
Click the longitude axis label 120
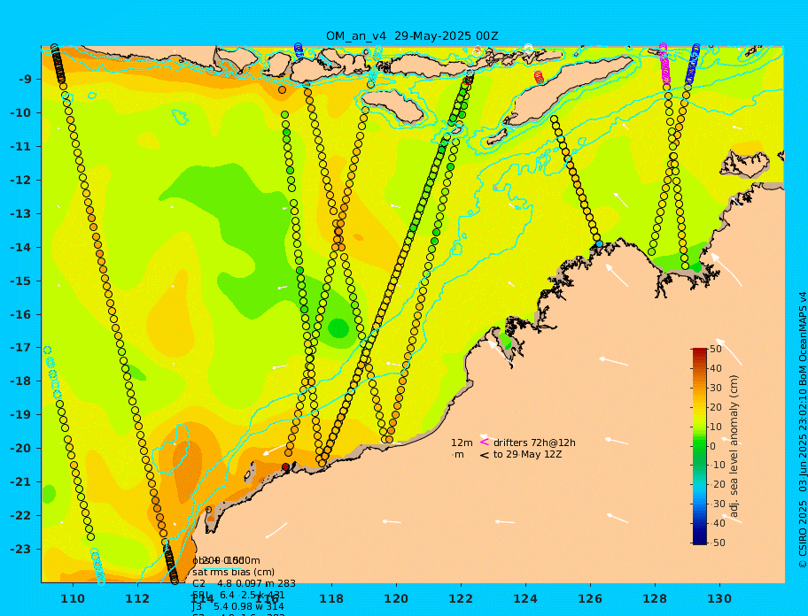tap(396, 599)
